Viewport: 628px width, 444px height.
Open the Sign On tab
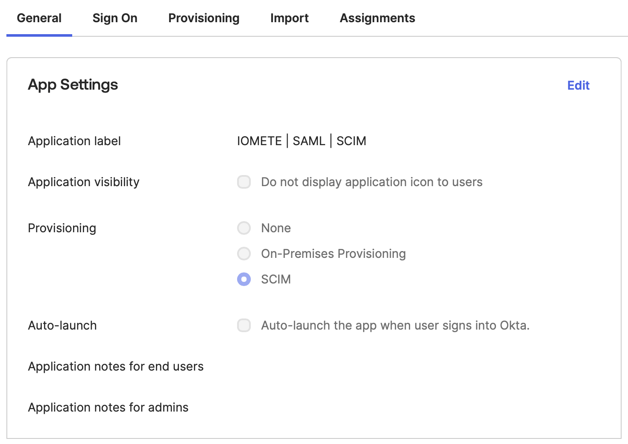[115, 18]
